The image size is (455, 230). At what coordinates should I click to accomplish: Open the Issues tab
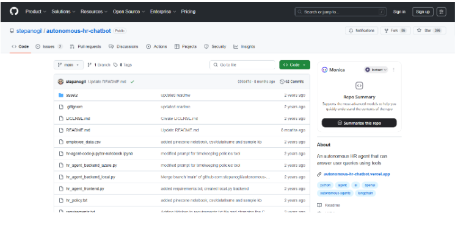click(49, 46)
